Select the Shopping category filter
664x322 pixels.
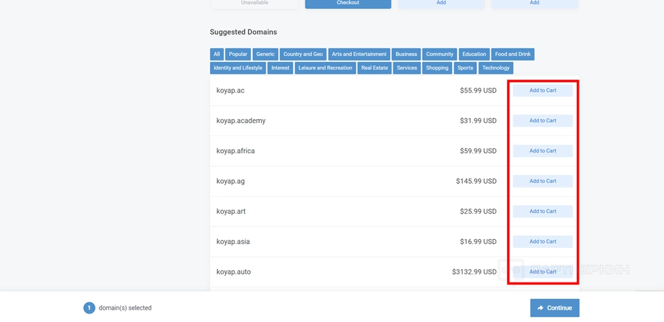coord(437,67)
